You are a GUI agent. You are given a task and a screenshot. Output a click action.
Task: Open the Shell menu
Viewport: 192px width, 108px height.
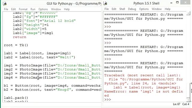(x=122, y=9)
